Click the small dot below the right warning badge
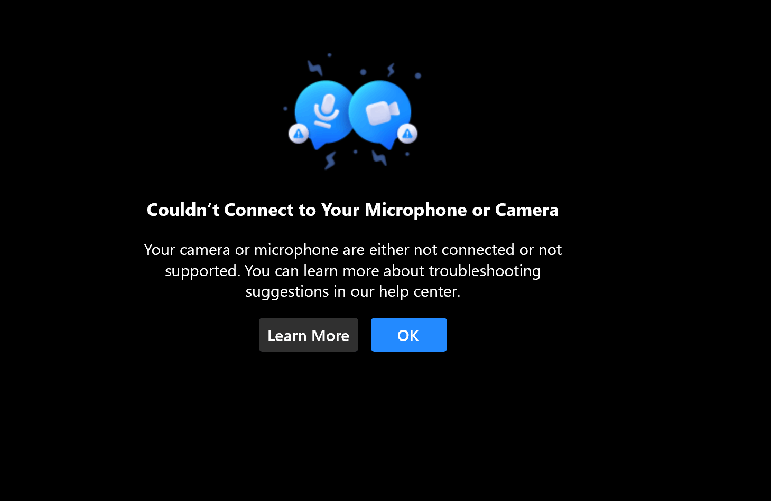This screenshot has width=771, height=501. (407, 154)
